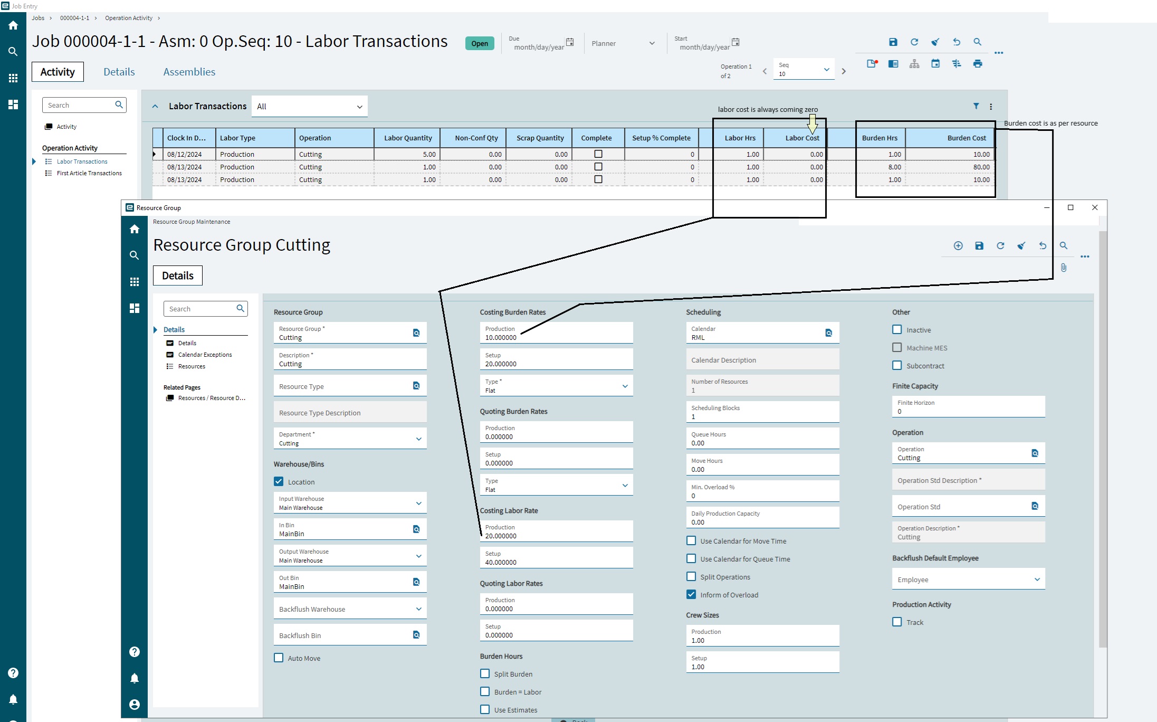This screenshot has width=1157, height=722.
Task: Open Labor Transactions grid overflow menu
Action: (991, 106)
